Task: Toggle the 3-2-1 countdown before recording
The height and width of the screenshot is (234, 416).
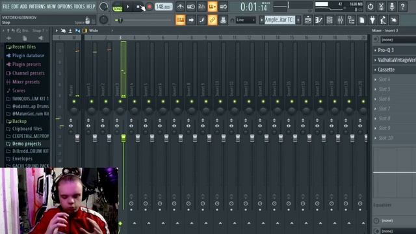Action: [x=201, y=6]
